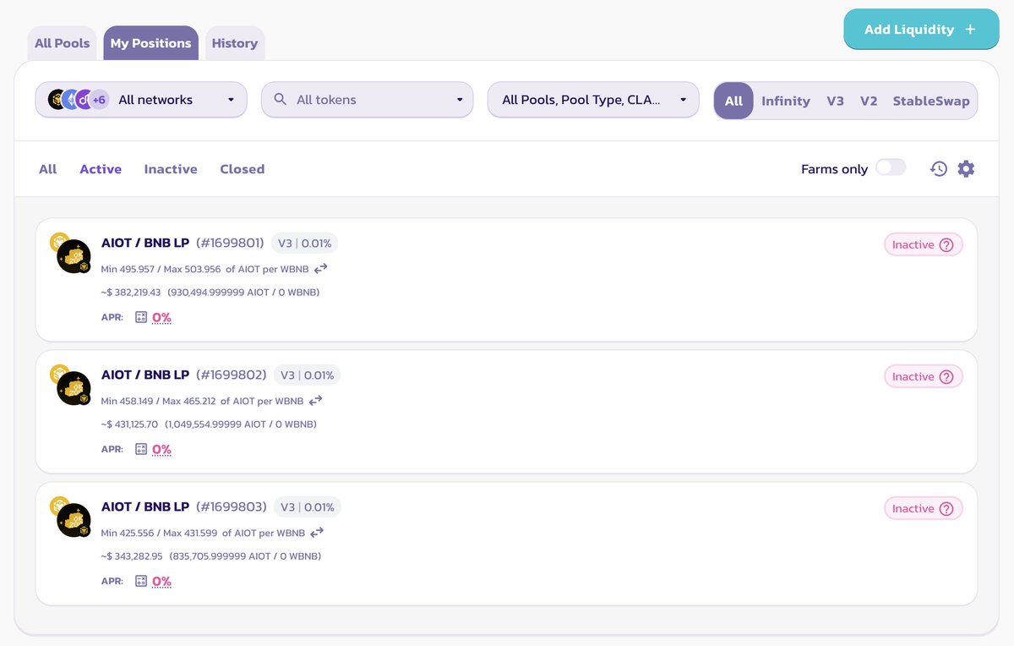Click the +6 networks badge
The width and height of the screenshot is (1014, 646).
[99, 100]
